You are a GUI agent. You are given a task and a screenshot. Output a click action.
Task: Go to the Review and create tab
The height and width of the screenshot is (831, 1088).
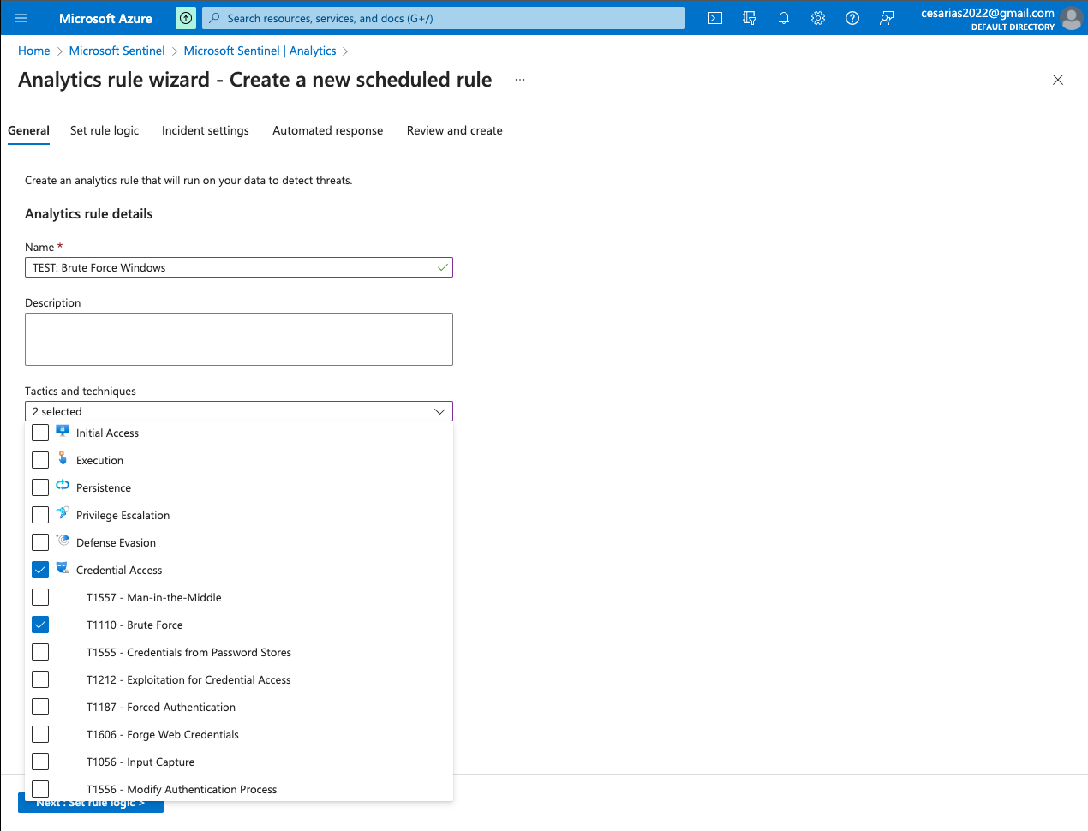pyautogui.click(x=455, y=130)
